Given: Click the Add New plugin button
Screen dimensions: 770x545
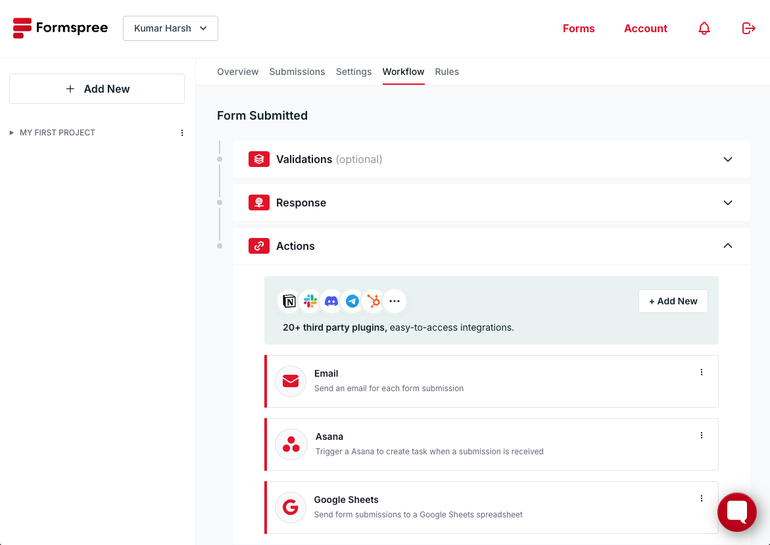Looking at the screenshot, I should click(x=673, y=301).
